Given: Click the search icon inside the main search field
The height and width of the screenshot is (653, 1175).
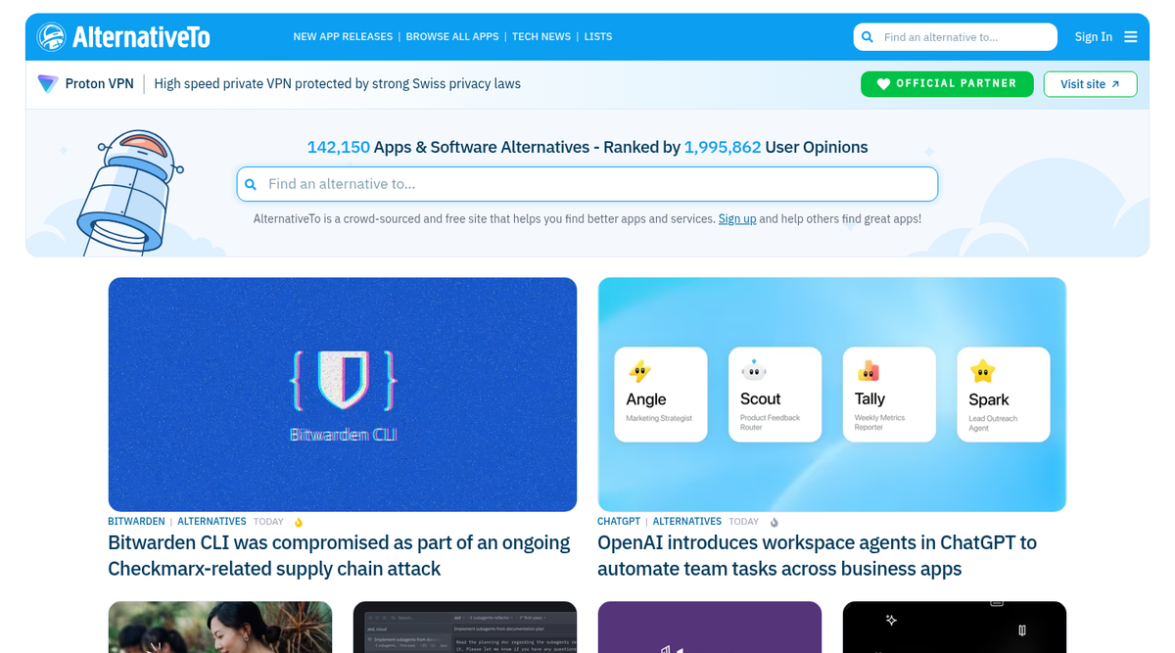Looking at the screenshot, I should tap(251, 184).
